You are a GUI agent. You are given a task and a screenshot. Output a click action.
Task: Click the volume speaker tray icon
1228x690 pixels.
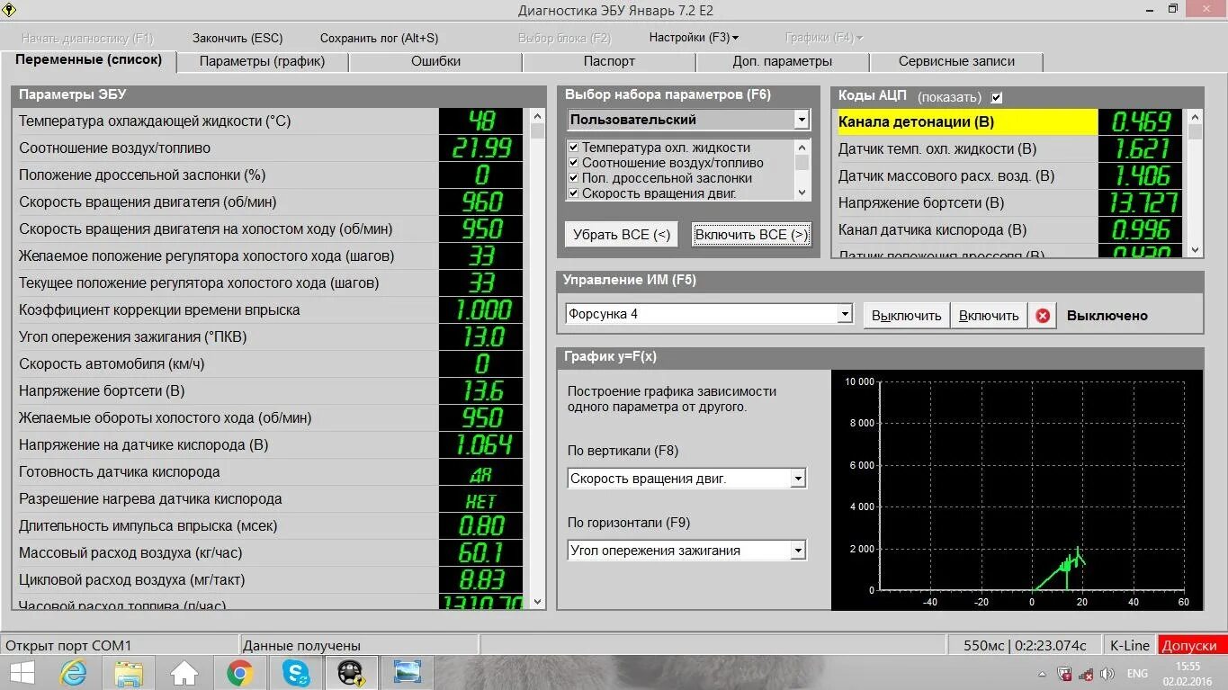point(1107,674)
